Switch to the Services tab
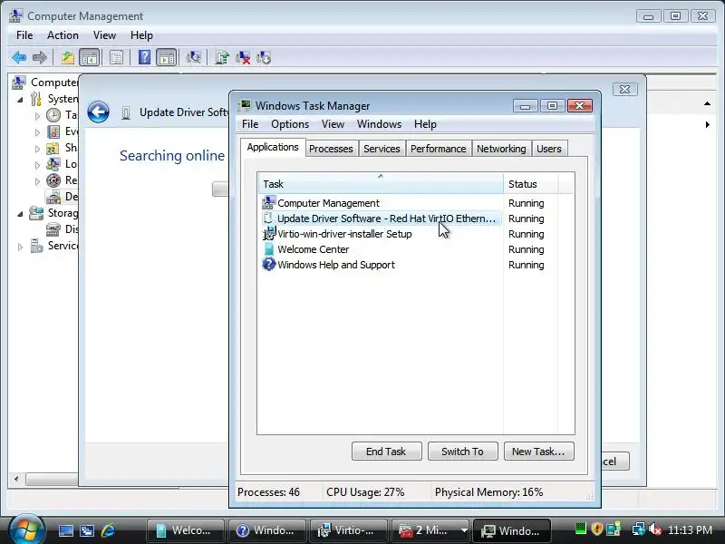This screenshot has height=544, width=725. pyautogui.click(x=382, y=149)
